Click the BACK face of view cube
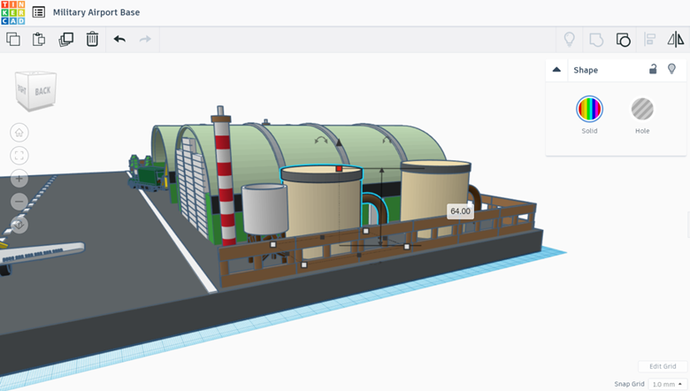 pos(42,91)
